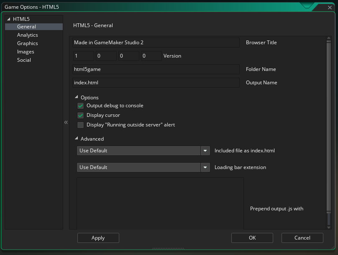Screen dimensions: 338x255
Task: Click the fourth version number field
Action: pyautogui.click(x=151, y=56)
